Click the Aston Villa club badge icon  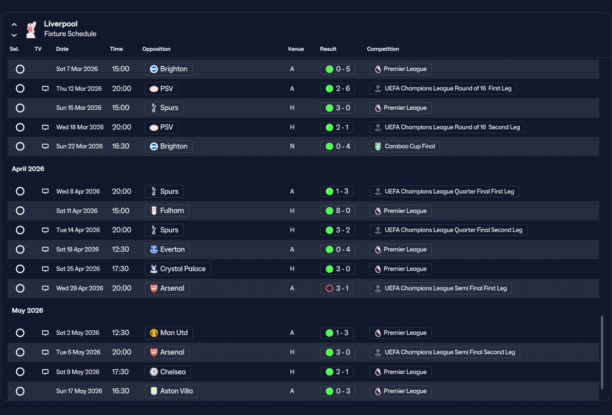[154, 391]
